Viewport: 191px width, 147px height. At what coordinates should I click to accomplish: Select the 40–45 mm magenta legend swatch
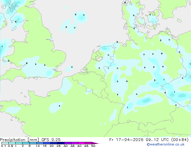82,143
